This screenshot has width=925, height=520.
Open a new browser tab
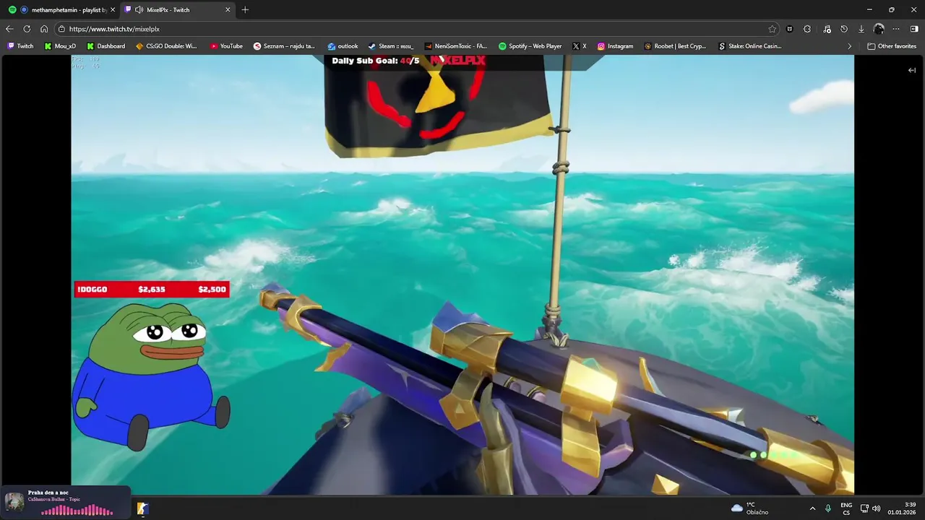[x=245, y=10]
